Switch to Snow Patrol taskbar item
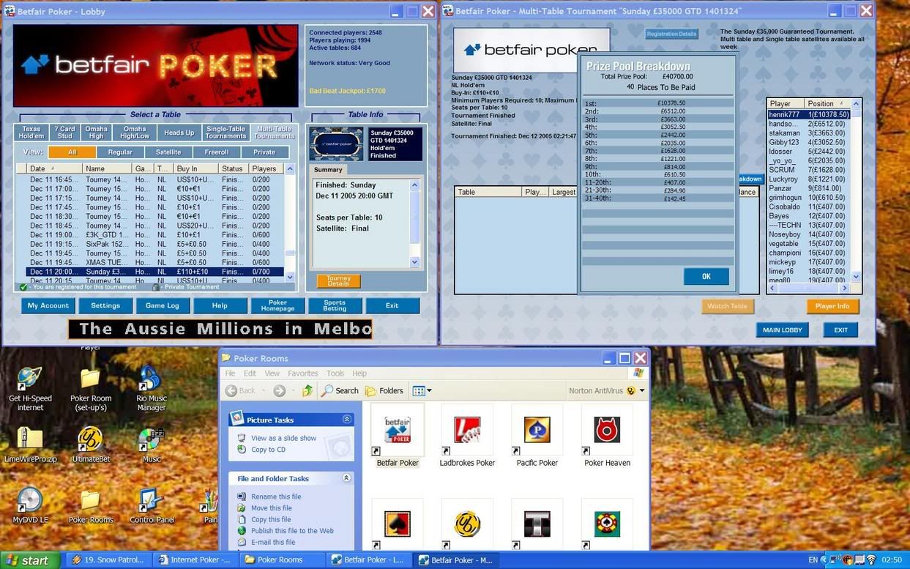 tap(108, 559)
